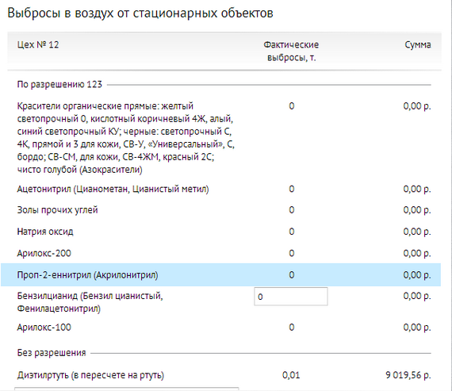
Task: Click the emissions value 0 for Ацетонитрил
Action: [x=292, y=190]
